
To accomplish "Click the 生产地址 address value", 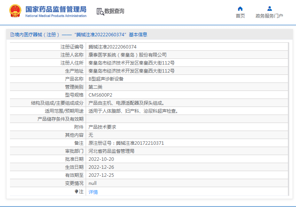I will [x=132, y=71].
